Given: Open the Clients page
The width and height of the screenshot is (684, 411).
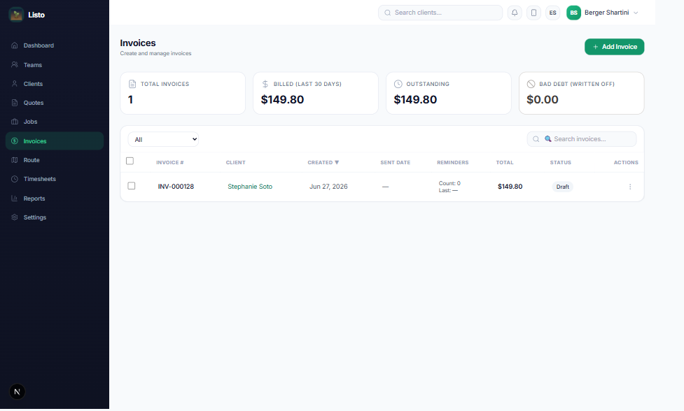Looking at the screenshot, I should tap(55, 84).
